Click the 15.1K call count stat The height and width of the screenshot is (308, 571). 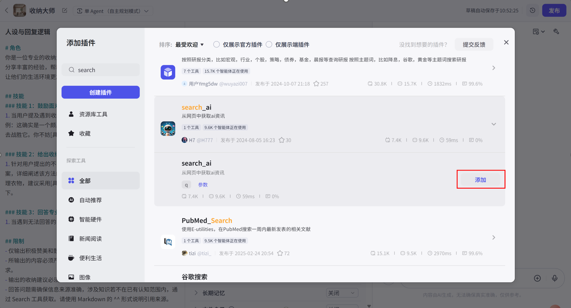pos(380,253)
